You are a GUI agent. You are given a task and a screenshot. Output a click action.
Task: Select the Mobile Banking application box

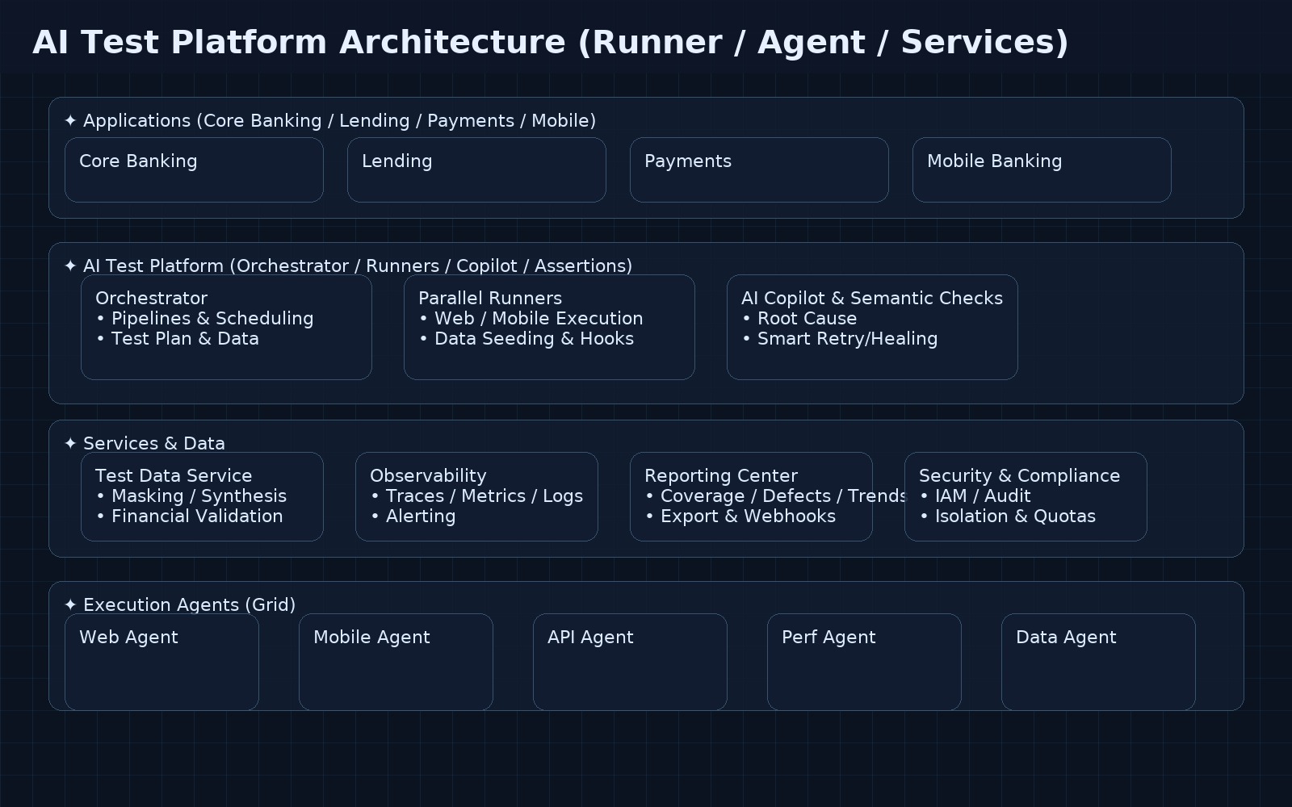[1042, 169]
